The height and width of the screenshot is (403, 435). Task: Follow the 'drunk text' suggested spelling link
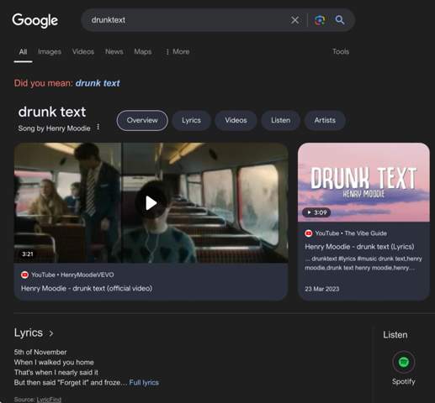click(98, 83)
